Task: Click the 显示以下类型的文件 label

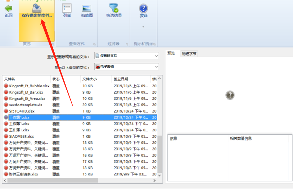Action: tap(72, 68)
